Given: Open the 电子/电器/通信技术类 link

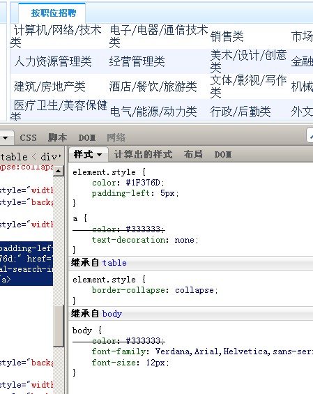Looking at the screenshot, I should click(158, 36).
